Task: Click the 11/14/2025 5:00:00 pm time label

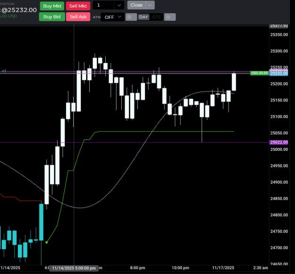Action: tap(74, 268)
